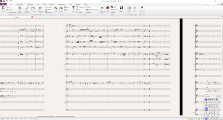Click Ossia Below option

click(x=48, y=12)
